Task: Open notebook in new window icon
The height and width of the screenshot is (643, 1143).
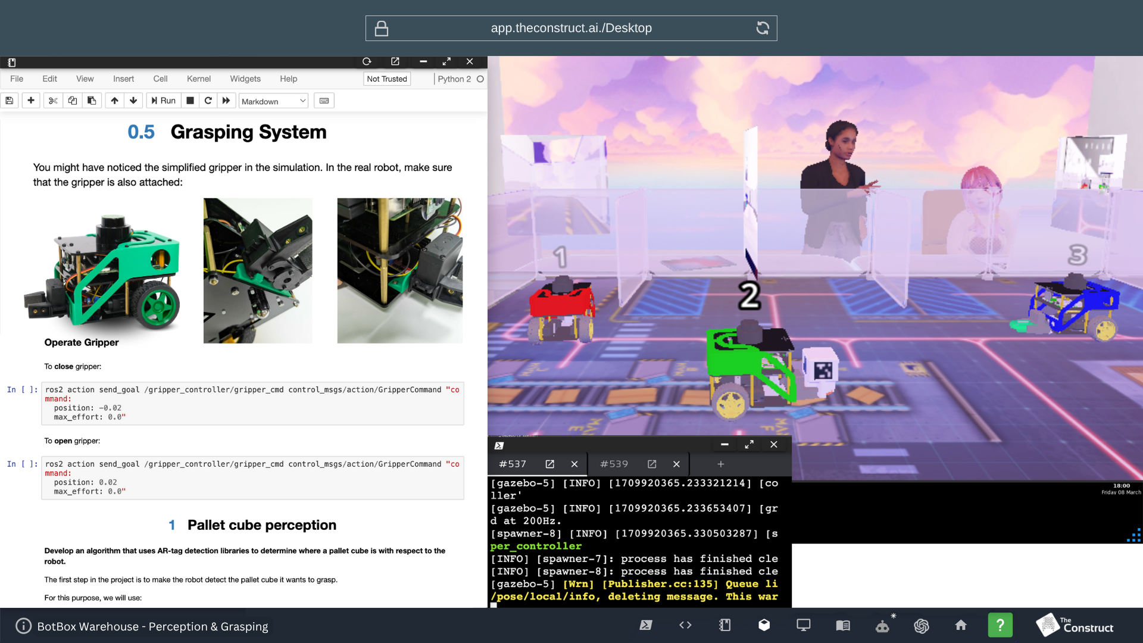Action: [x=395, y=61]
